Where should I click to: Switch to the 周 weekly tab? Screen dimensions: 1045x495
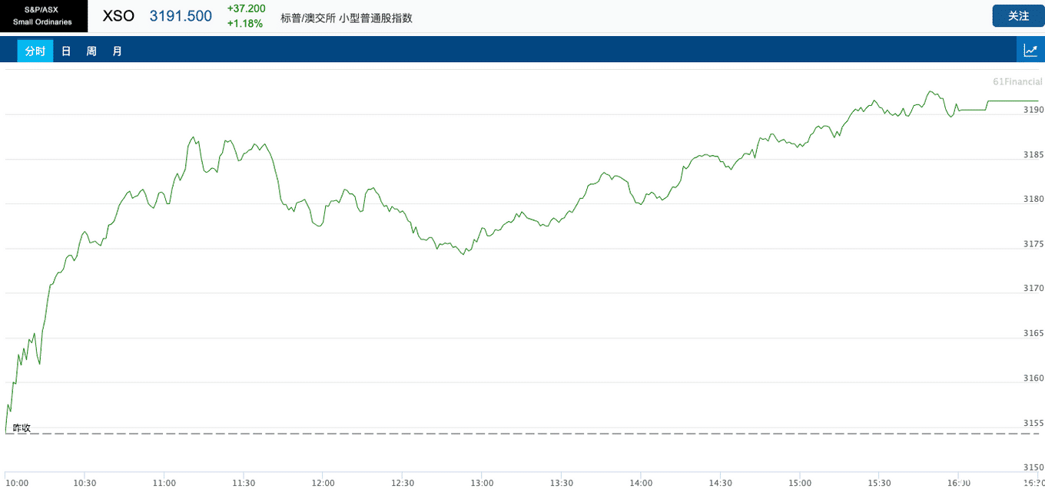[91, 51]
